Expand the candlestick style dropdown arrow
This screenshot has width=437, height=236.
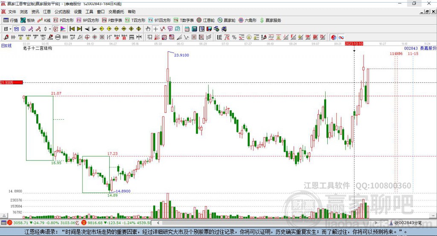click(50, 29)
